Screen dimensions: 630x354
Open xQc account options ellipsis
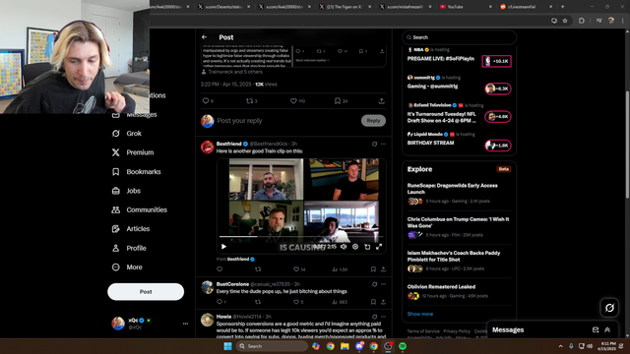click(185, 324)
